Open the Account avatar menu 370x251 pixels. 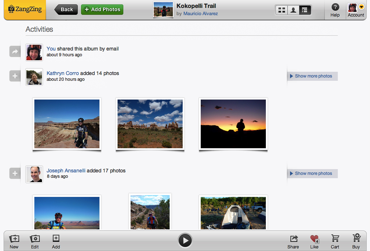(x=352, y=8)
